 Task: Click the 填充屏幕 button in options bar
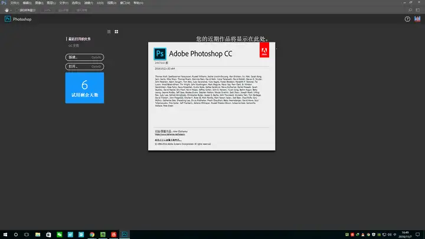click(81, 10)
